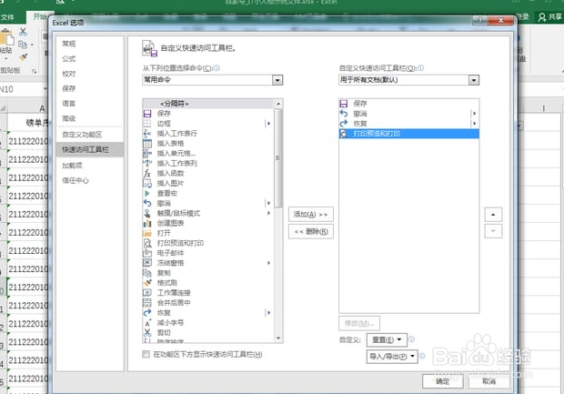Image resolution: width=564 pixels, height=394 pixels.
Task: Click info icon beside 自定义快速访问工具栏 label
Action: 421,68
